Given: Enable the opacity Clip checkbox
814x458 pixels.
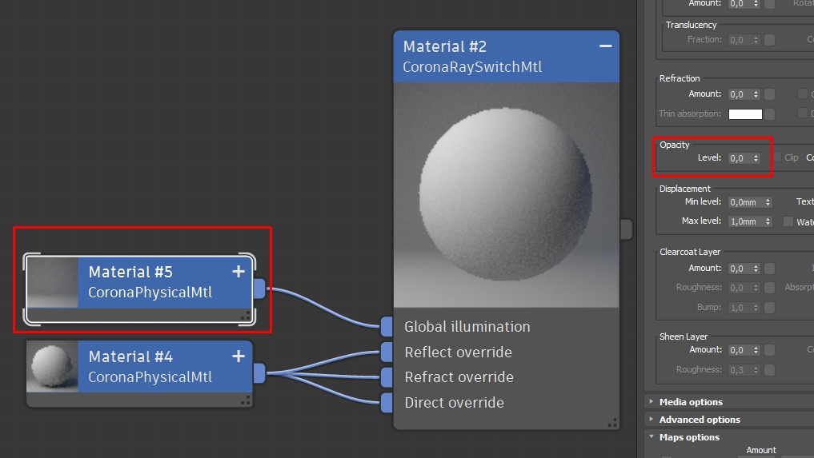Looking at the screenshot, I should coord(777,157).
